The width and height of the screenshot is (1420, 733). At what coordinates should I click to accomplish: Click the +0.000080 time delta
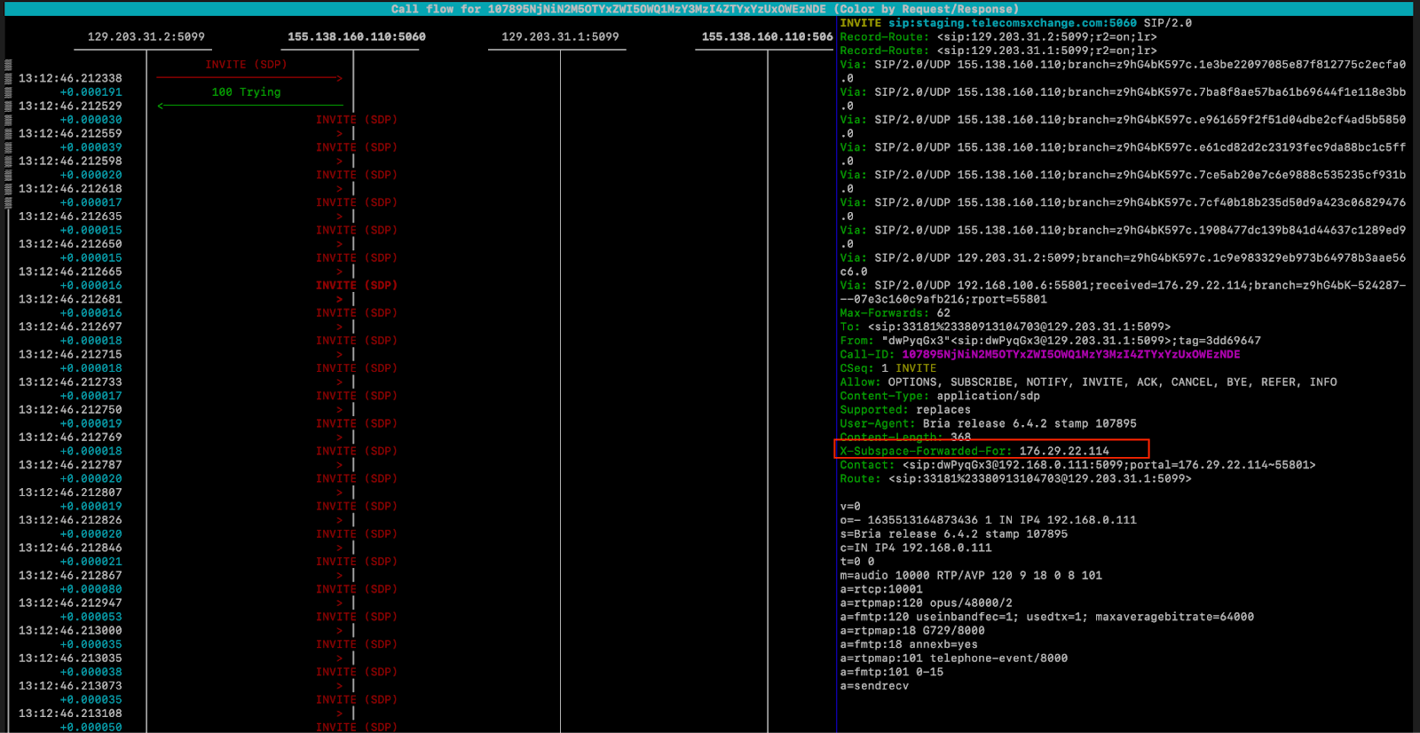91,589
